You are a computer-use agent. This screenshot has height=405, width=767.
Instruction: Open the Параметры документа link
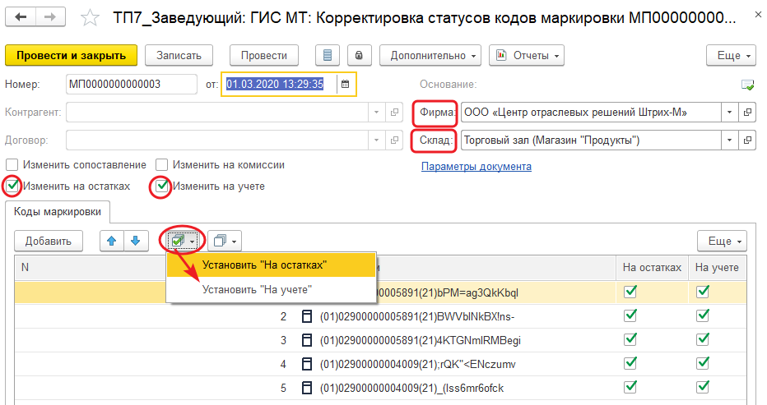(x=476, y=166)
